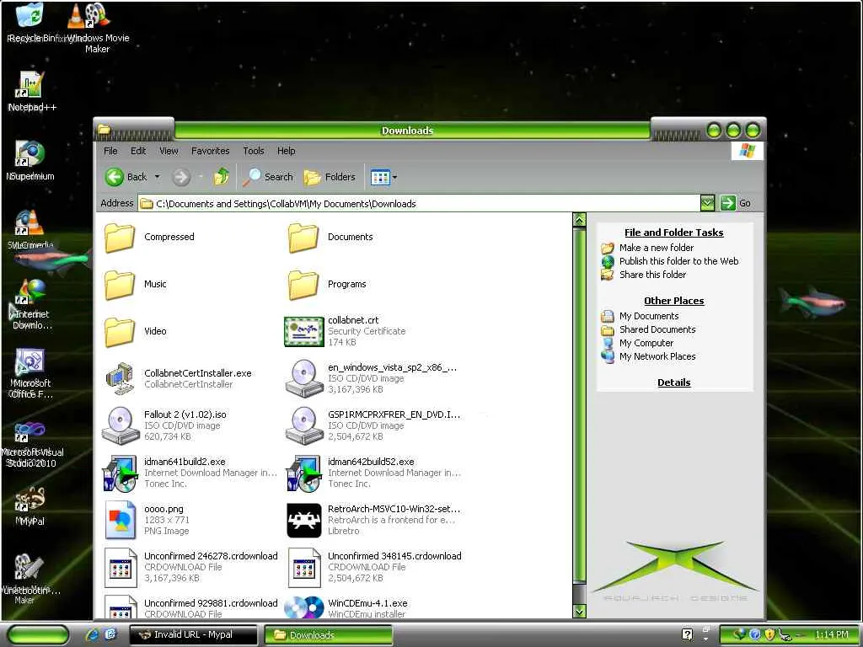The height and width of the screenshot is (647, 863).
Task: Open the File menu
Action: coord(110,151)
